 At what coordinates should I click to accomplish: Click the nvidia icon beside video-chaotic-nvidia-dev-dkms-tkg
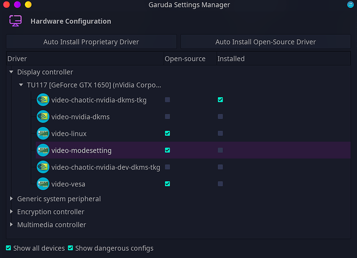point(43,167)
